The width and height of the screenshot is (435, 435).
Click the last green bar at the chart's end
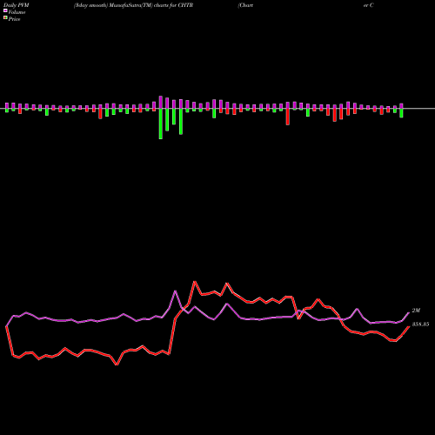pyautogui.click(x=401, y=113)
